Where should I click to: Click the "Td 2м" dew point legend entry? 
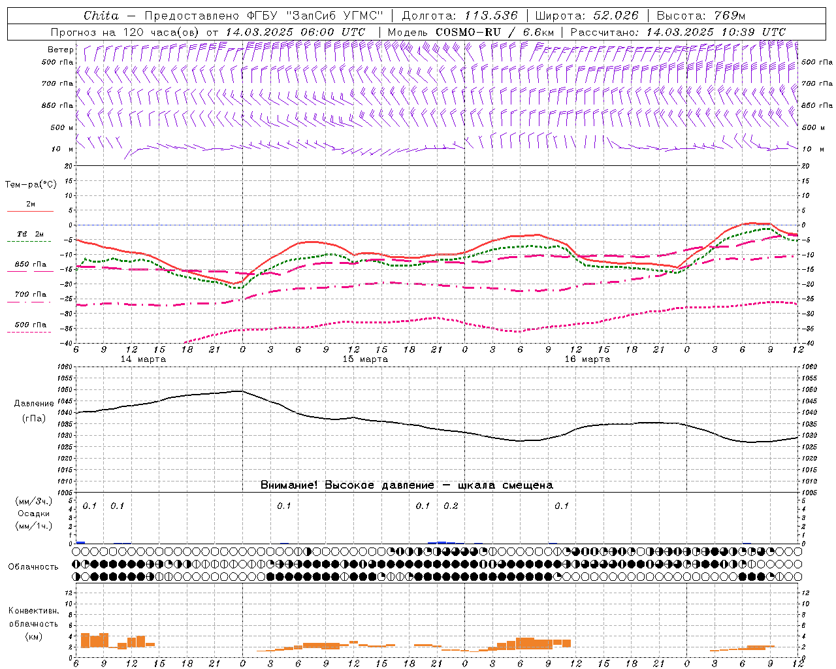(31, 234)
